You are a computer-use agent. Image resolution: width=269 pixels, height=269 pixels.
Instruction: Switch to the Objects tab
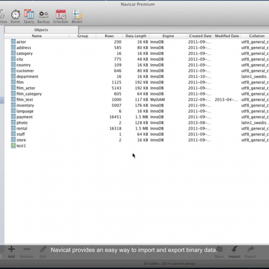41,30
